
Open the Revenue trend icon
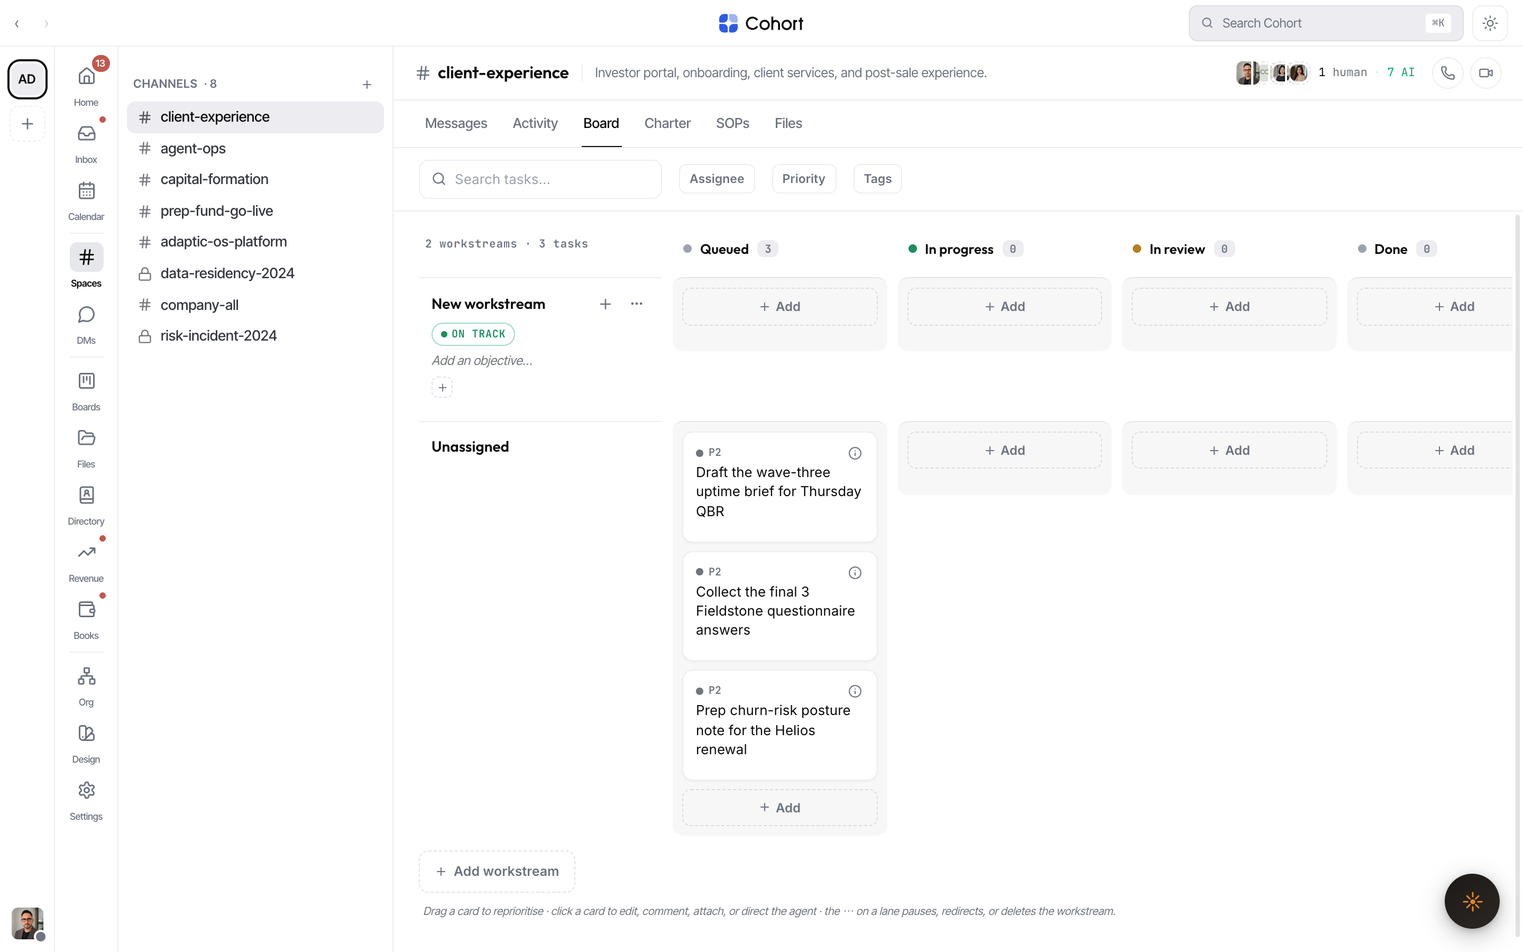86,553
